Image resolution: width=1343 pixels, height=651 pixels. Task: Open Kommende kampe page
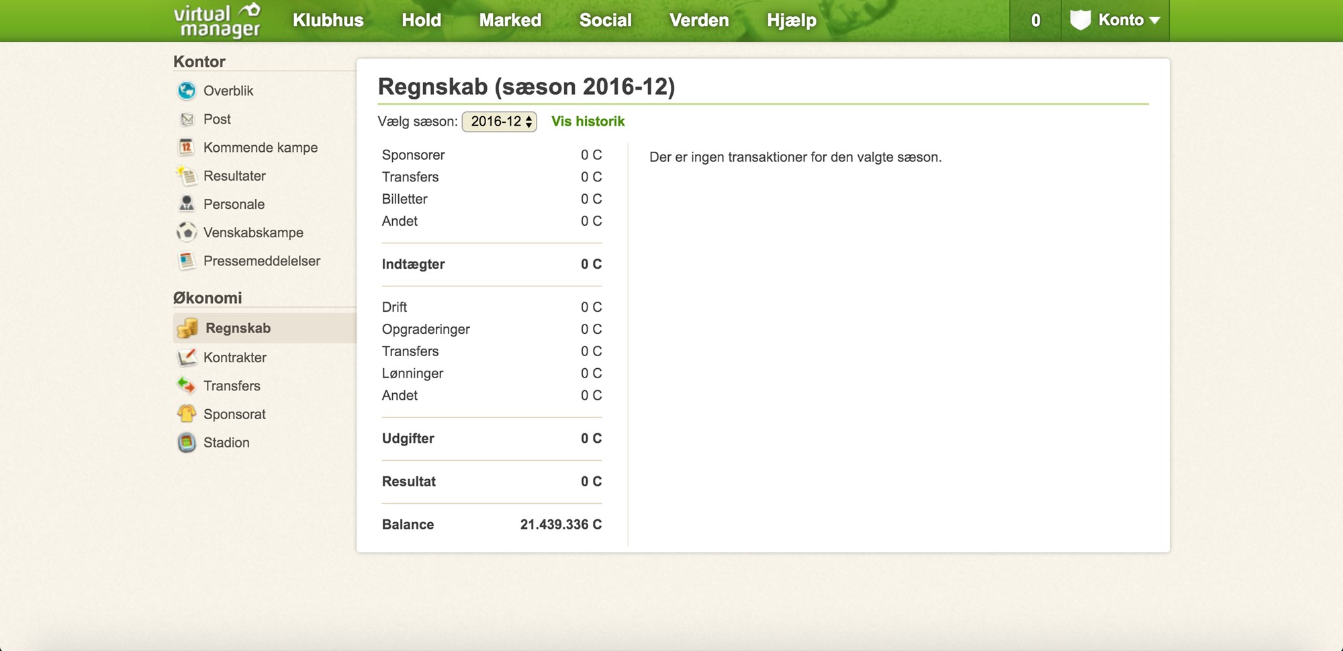261,147
